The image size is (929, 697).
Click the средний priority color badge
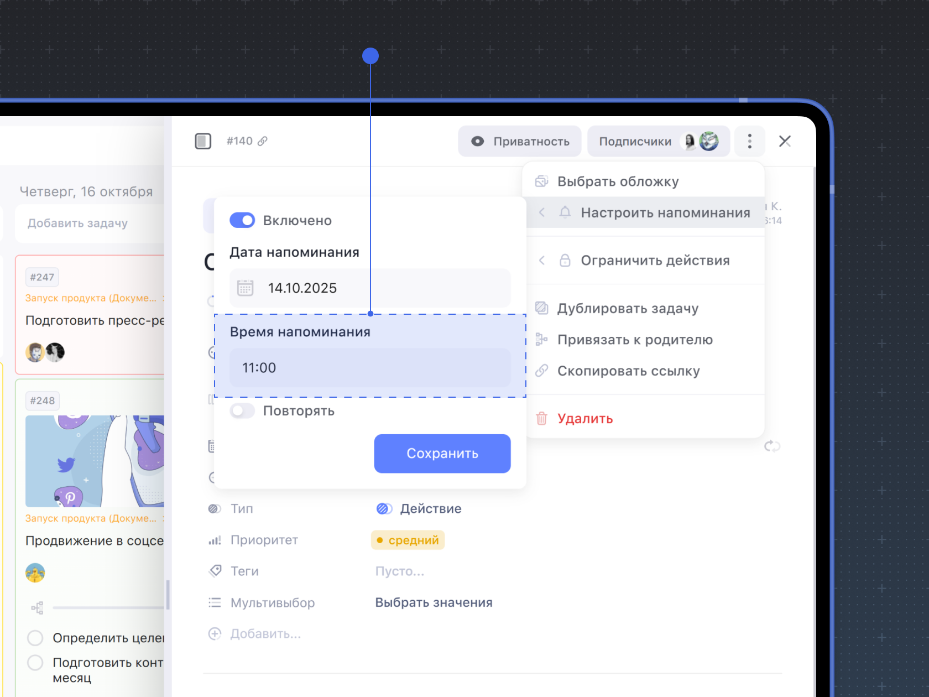[408, 540]
